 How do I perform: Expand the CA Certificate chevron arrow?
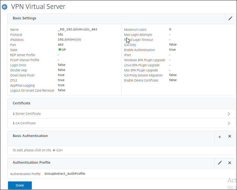[229, 123]
